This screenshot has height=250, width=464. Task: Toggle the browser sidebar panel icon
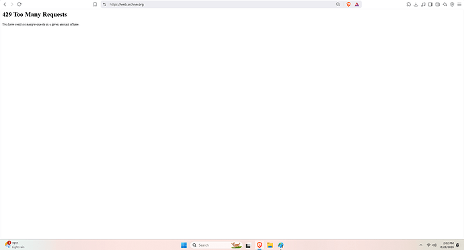click(x=430, y=5)
